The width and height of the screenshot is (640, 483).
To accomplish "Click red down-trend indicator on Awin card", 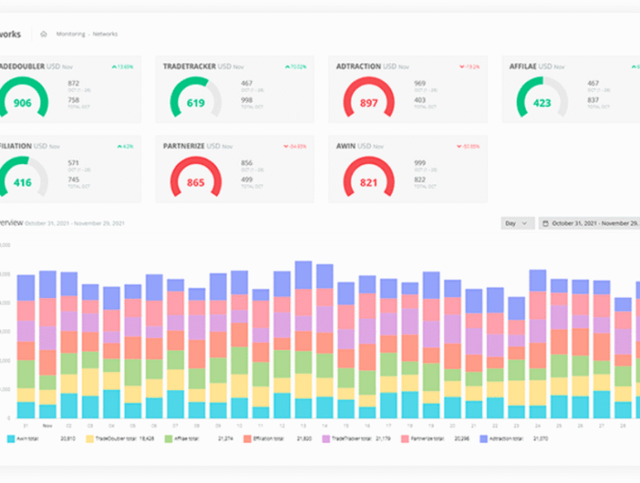I will click(x=468, y=146).
